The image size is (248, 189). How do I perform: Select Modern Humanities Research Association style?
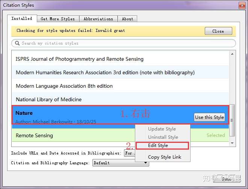(120, 72)
